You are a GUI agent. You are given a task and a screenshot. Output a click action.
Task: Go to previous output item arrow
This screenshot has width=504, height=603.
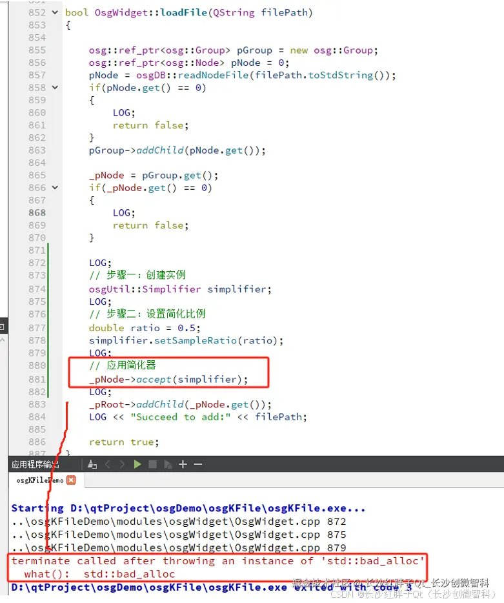click(x=108, y=465)
